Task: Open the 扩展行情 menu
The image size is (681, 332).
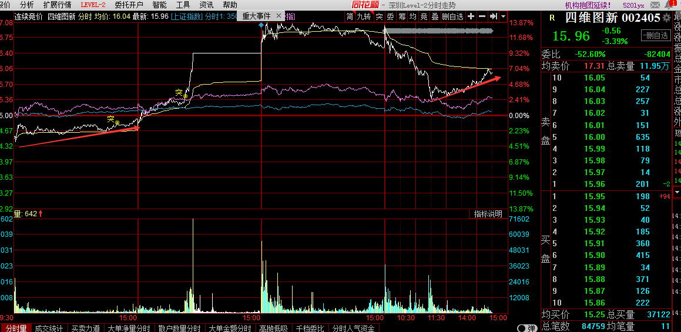Action: click(57, 5)
